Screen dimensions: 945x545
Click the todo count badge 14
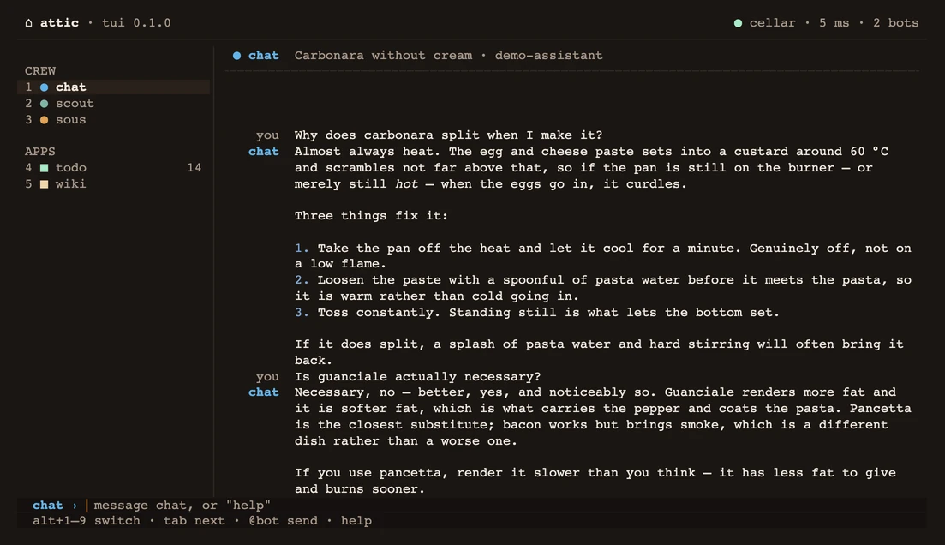click(x=194, y=168)
